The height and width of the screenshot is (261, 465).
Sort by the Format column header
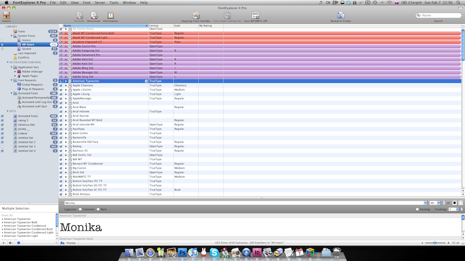(x=161, y=26)
